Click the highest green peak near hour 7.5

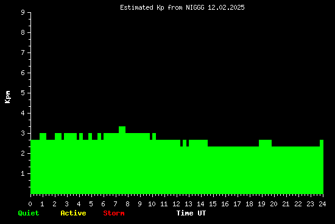[x=122, y=129]
